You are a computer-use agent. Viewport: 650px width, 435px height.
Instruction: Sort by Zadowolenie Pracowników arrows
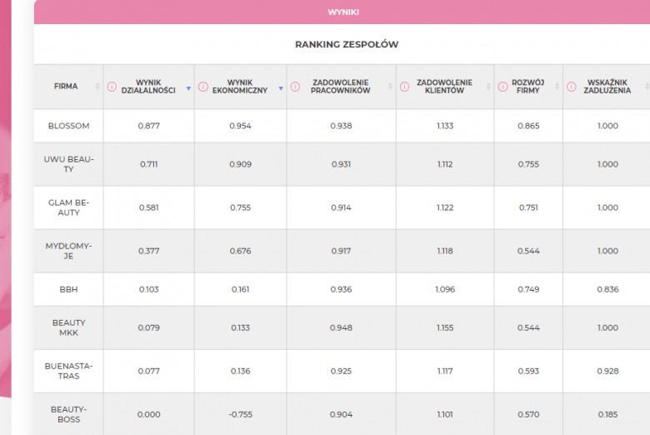tap(390, 87)
